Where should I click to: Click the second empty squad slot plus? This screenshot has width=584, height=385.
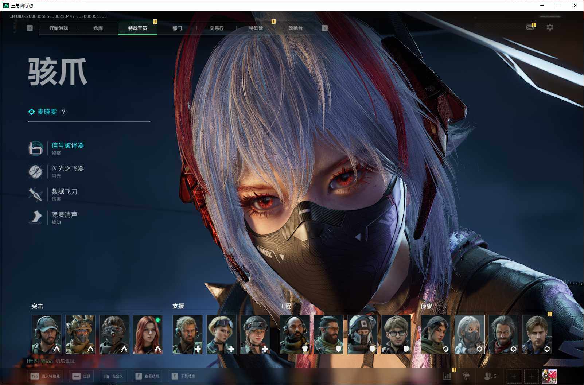[531, 376]
